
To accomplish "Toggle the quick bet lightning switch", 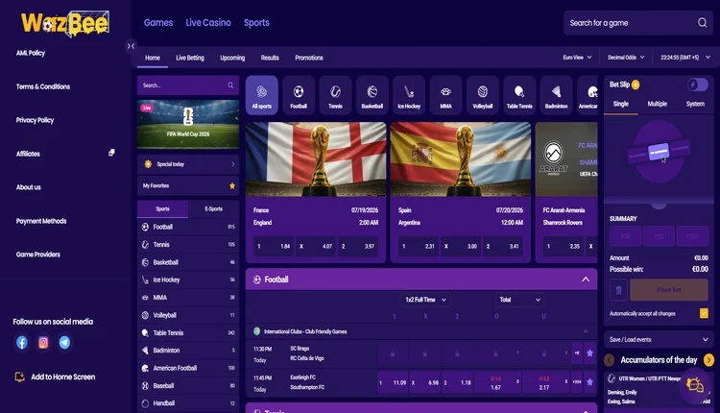I will coord(698,85).
